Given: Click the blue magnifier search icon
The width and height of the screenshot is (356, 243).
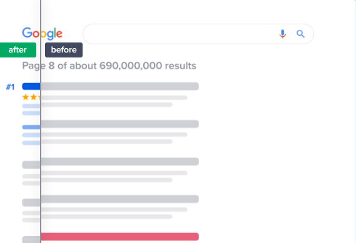Looking at the screenshot, I should point(300,34).
